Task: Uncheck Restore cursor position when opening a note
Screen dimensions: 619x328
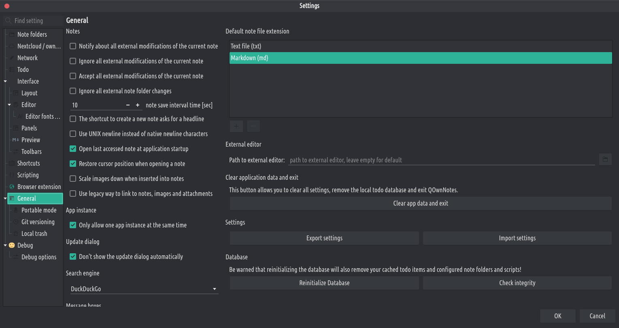Action: 73,164
